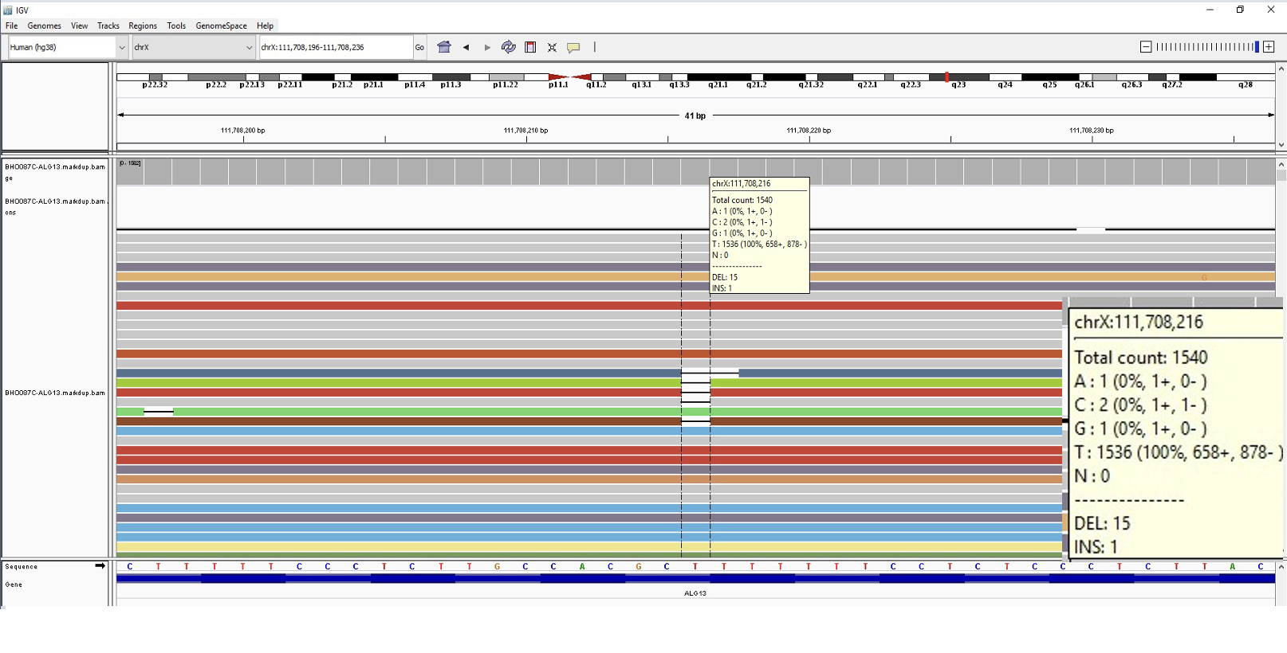This screenshot has height=653, width=1287.
Task: Click the locus coordinates input field
Action: tap(335, 48)
